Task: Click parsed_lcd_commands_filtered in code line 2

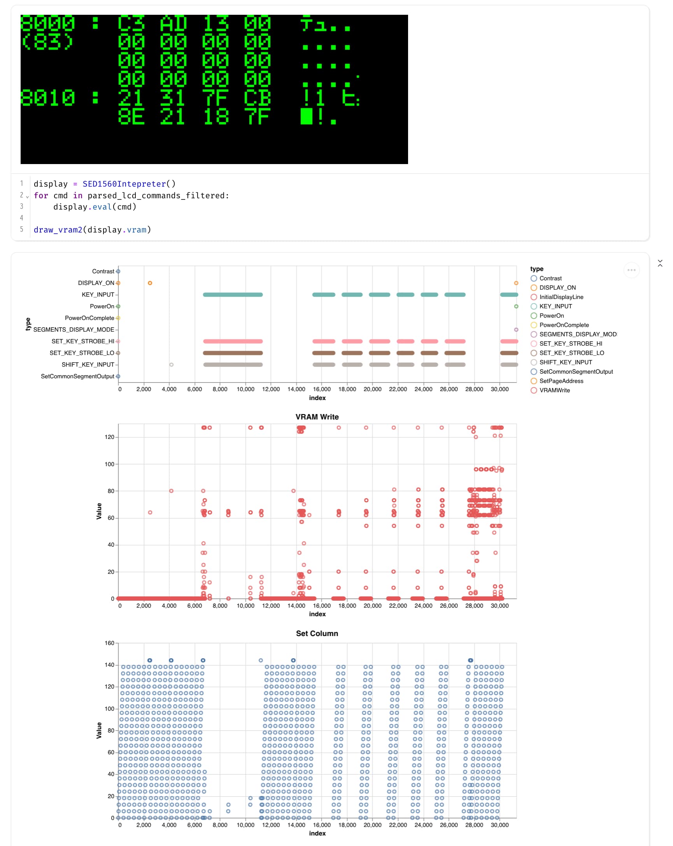Action: 156,196
